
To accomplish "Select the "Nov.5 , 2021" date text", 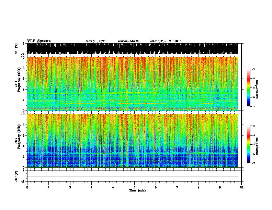I will pyautogui.click(x=96, y=41).
